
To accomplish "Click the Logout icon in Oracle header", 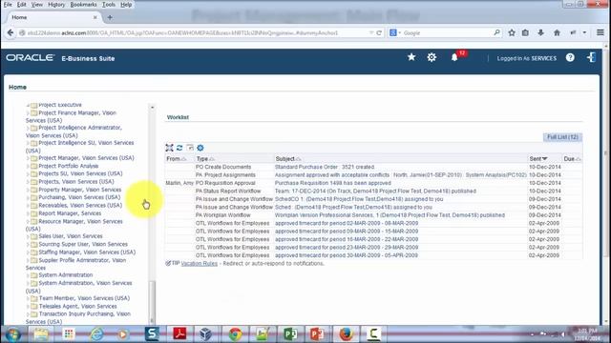I will [591, 57].
